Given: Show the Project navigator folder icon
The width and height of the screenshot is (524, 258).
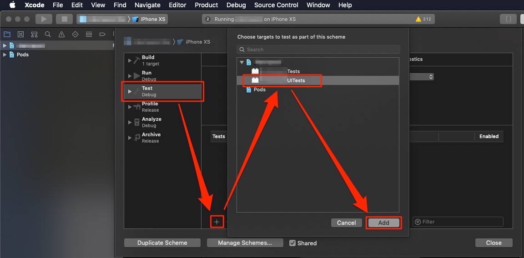Looking at the screenshot, I should point(7,34).
